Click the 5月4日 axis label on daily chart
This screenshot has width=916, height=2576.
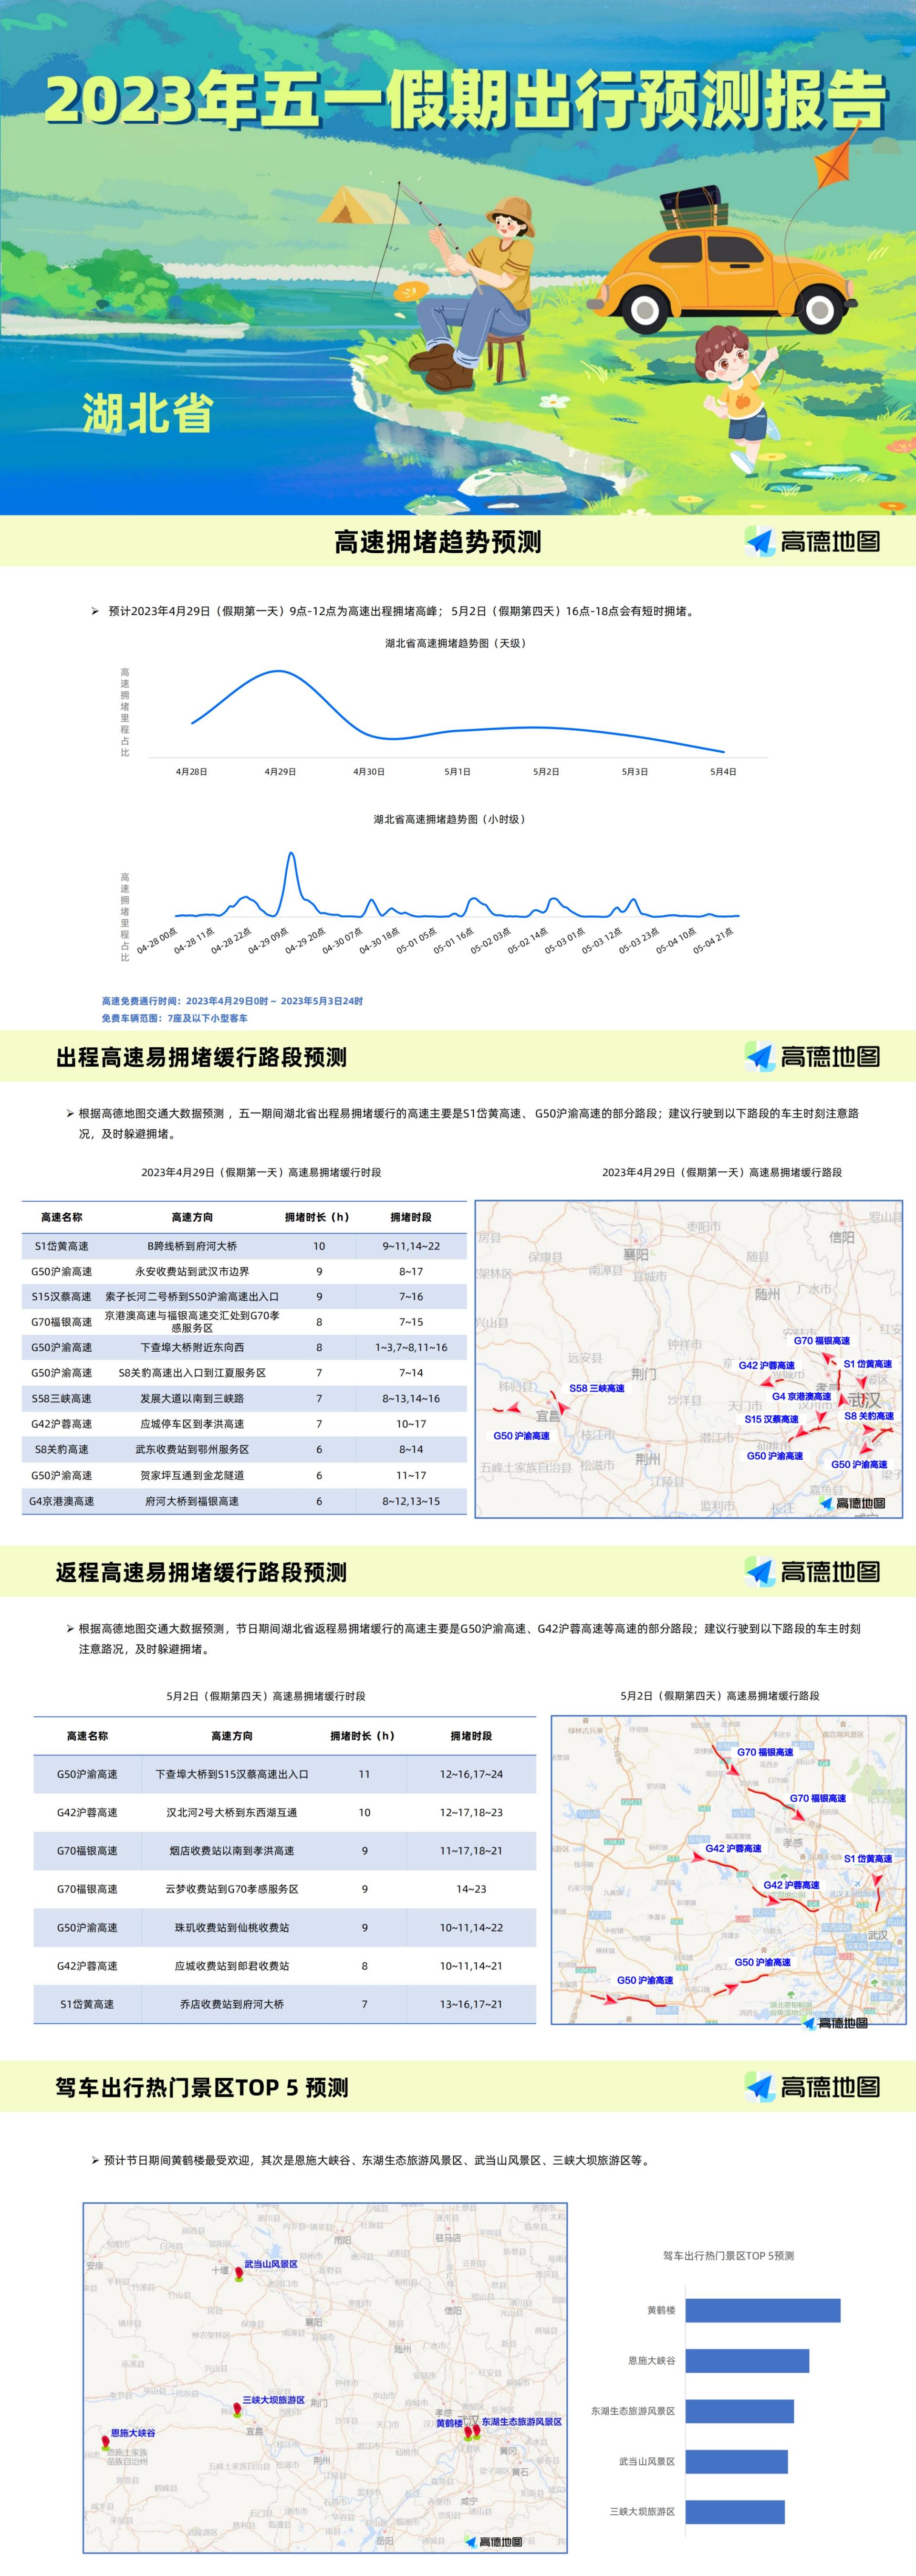point(723,771)
